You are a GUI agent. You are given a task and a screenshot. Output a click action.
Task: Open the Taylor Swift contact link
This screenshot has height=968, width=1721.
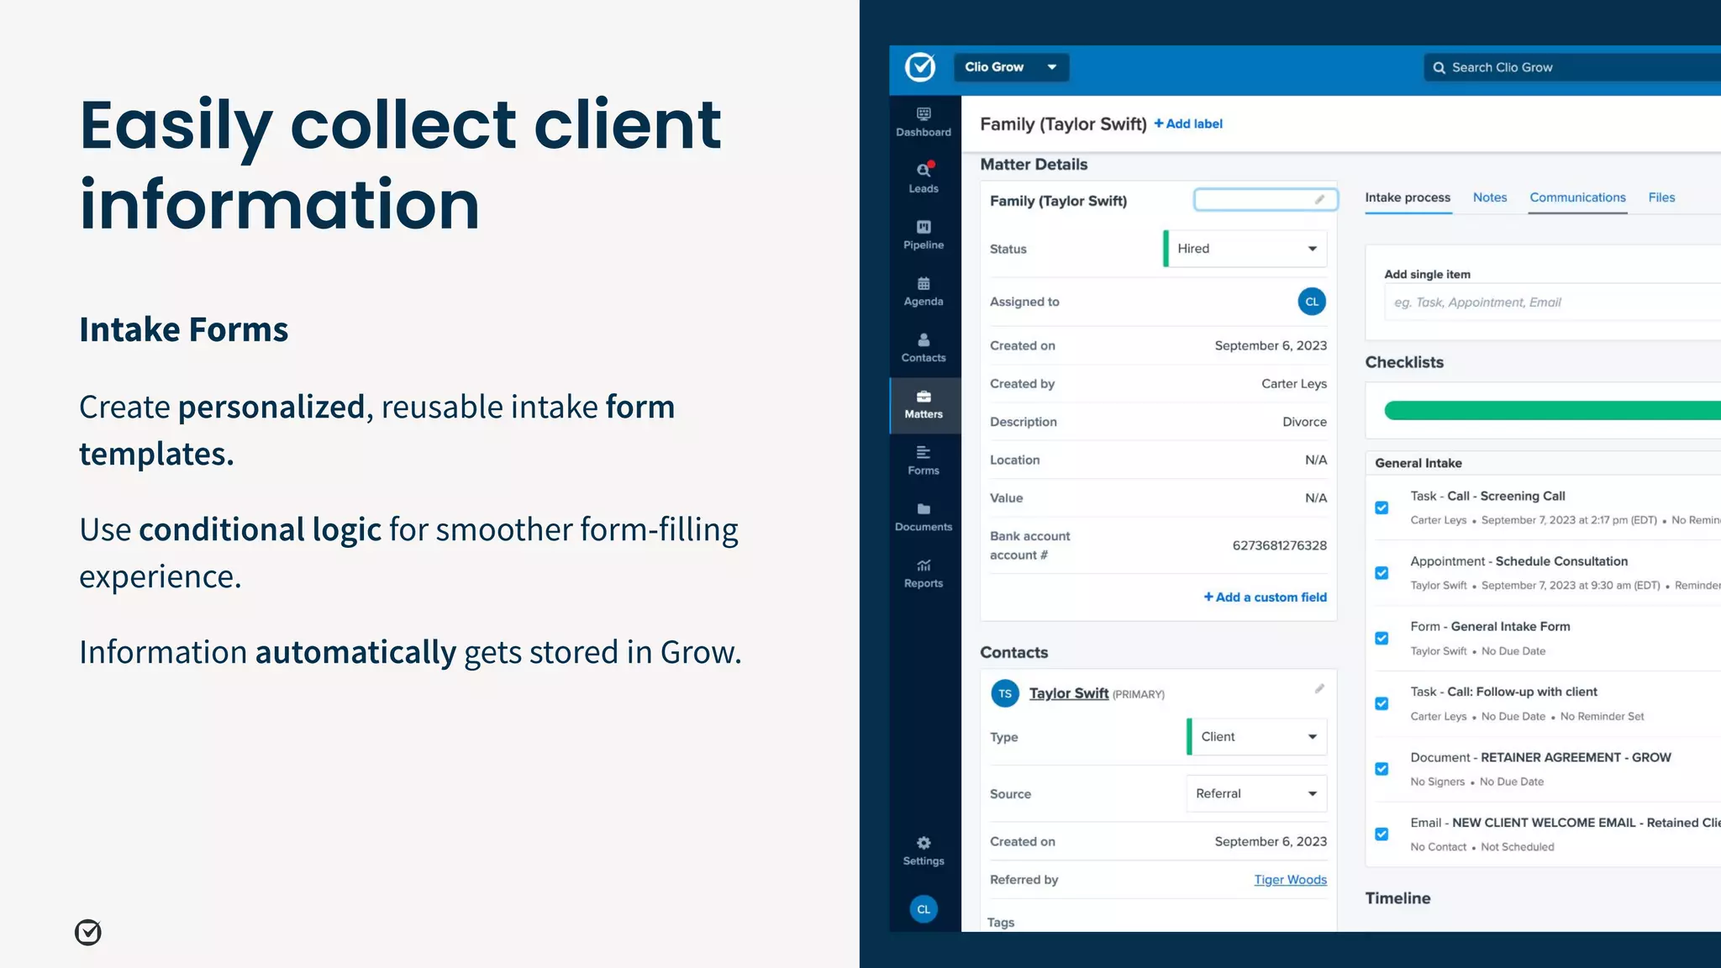click(1069, 693)
